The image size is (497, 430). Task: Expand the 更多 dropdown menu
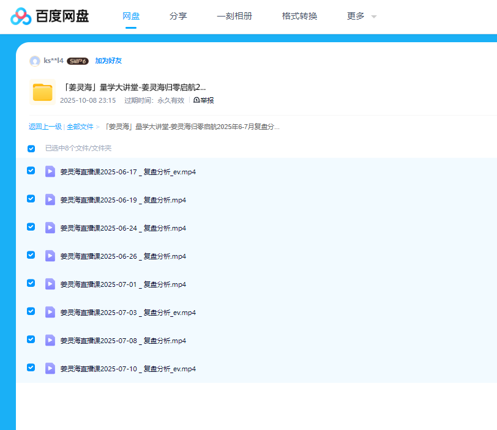361,17
